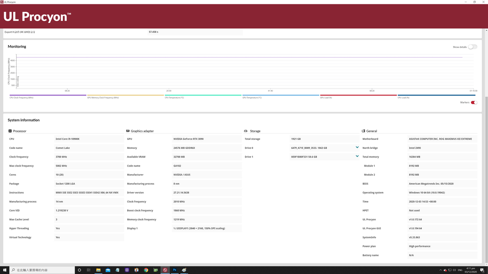This screenshot has height=274, width=488.
Task: Select the High performance power plan value
Action: tap(419, 246)
